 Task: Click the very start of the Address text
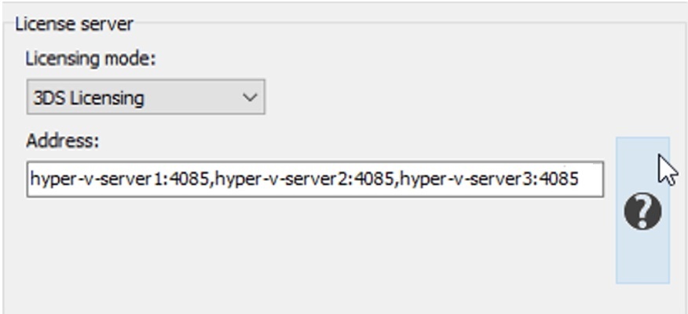click(x=31, y=179)
